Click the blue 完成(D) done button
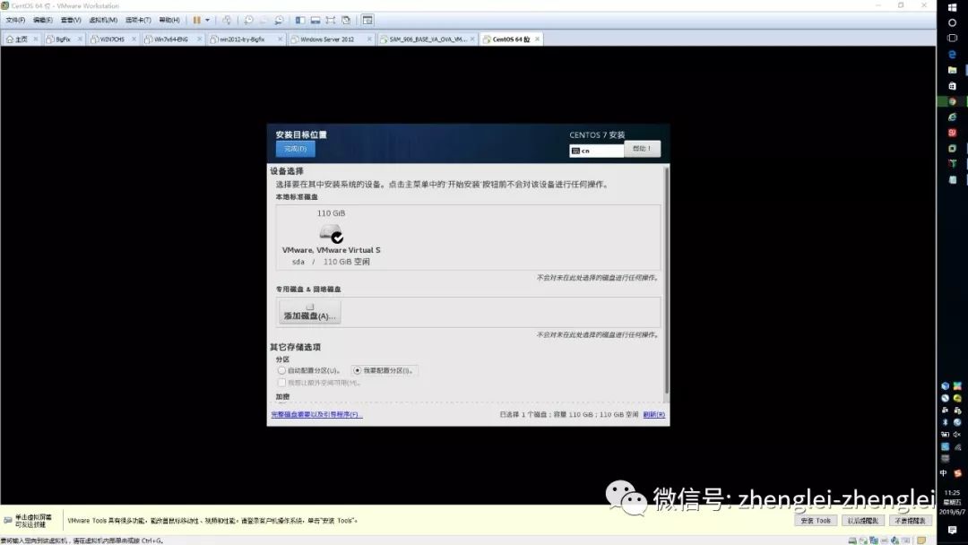 pos(295,149)
